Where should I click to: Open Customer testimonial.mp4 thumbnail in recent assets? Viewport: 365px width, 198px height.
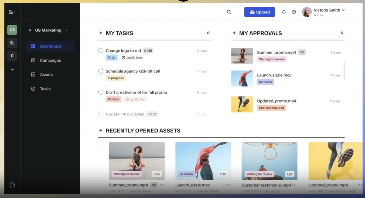coord(270,161)
